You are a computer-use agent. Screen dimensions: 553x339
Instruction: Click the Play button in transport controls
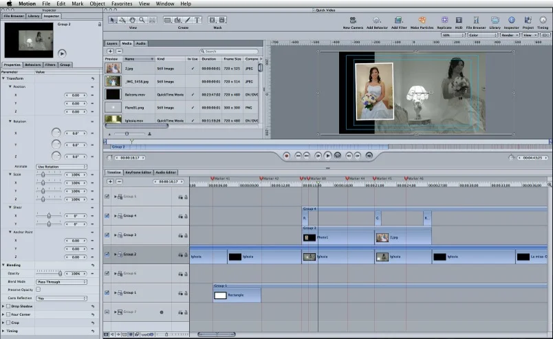[327, 155]
